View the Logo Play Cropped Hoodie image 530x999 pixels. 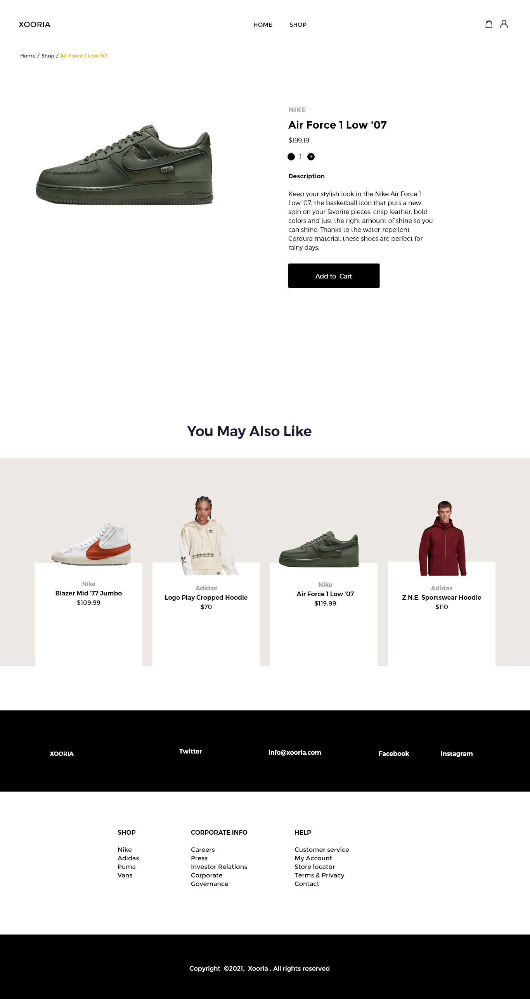tap(207, 535)
